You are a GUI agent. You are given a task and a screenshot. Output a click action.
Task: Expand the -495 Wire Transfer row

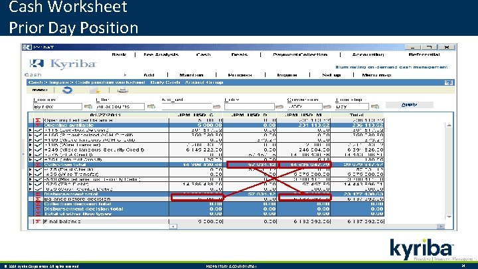tap(31, 175)
